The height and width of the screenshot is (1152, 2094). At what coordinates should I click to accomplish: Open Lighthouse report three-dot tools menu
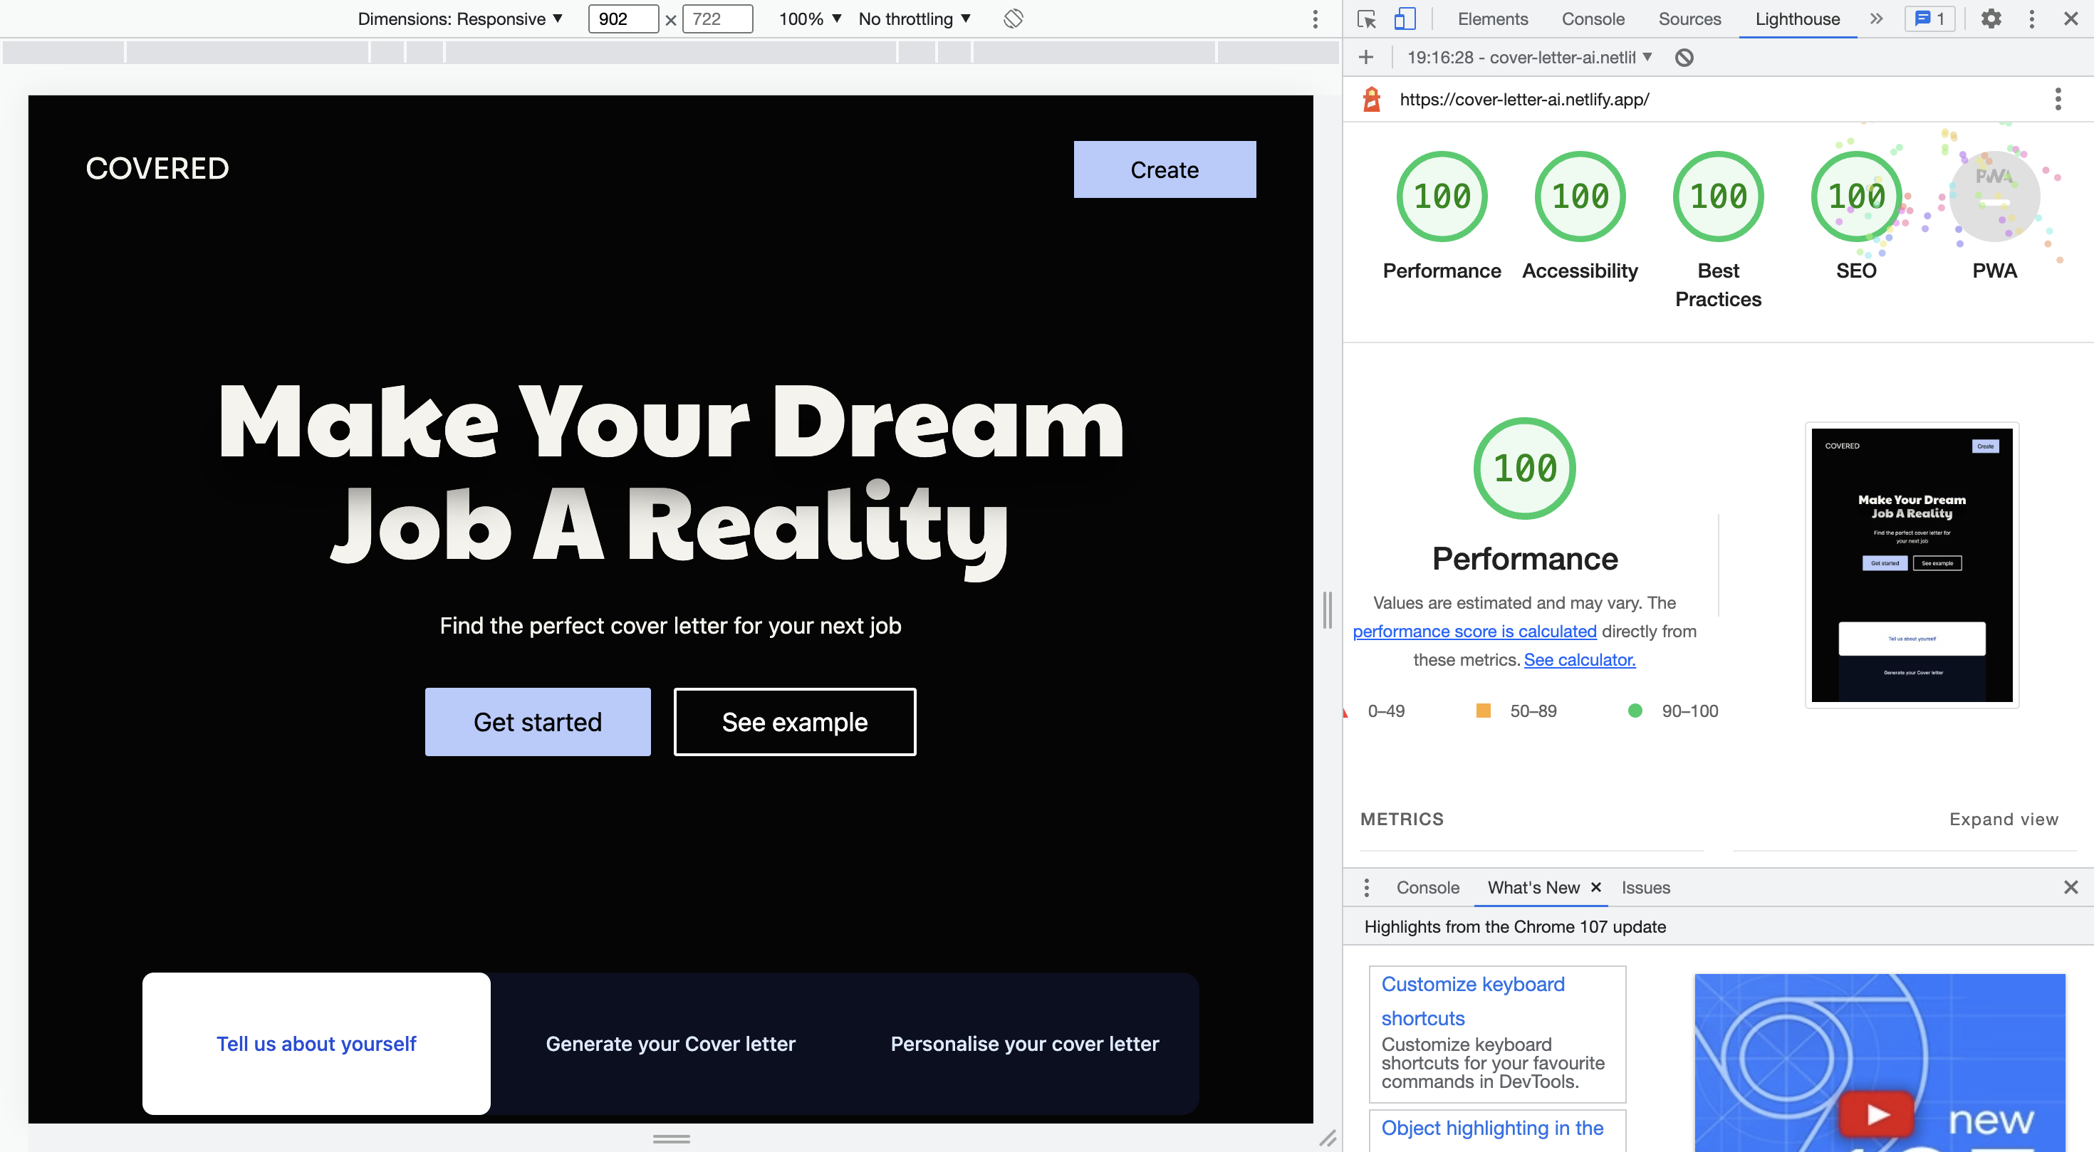click(x=2058, y=99)
